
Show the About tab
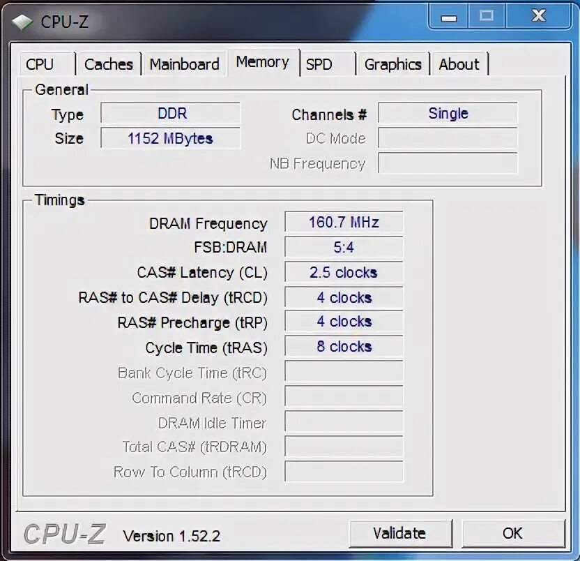click(459, 64)
